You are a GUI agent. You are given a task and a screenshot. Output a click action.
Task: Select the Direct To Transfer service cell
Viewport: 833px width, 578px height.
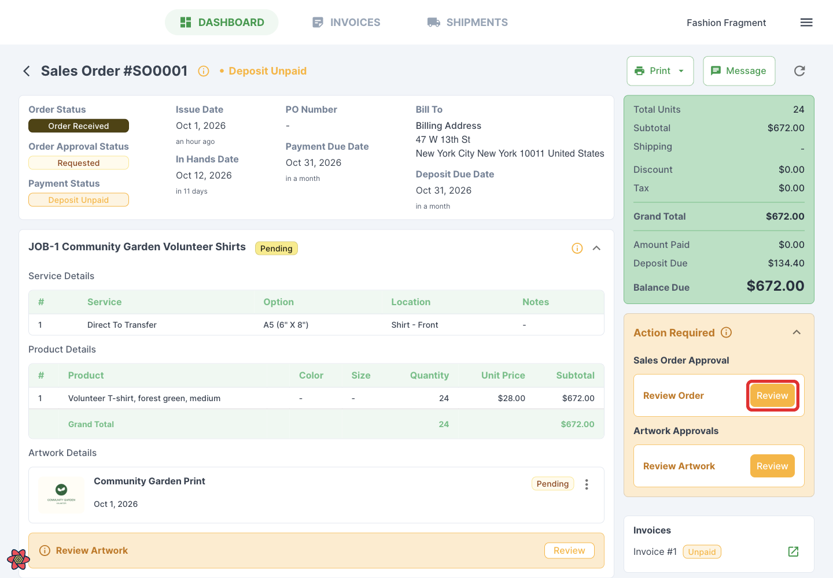(122, 325)
